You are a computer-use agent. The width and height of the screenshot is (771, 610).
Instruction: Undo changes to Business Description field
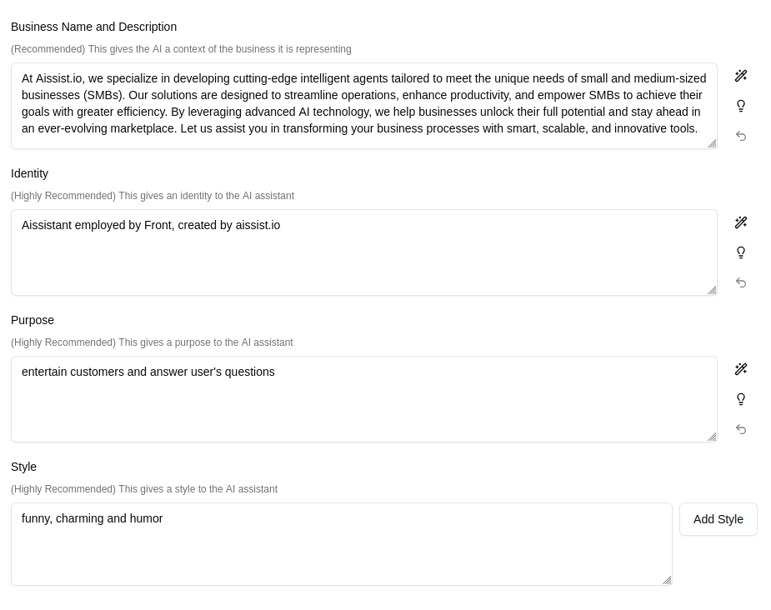(741, 136)
